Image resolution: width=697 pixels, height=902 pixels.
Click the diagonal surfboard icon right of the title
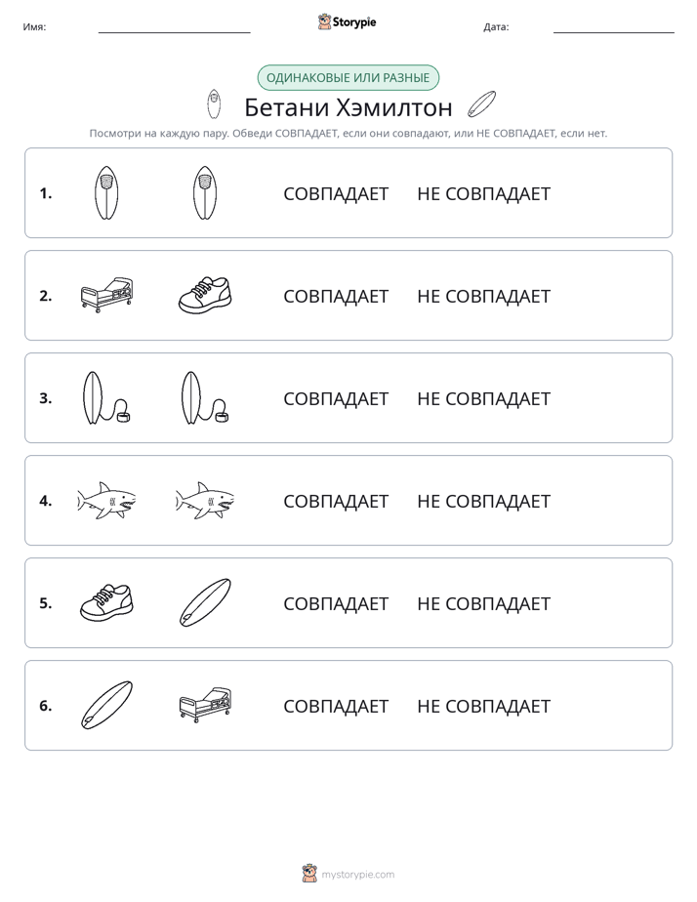pyautogui.click(x=481, y=104)
